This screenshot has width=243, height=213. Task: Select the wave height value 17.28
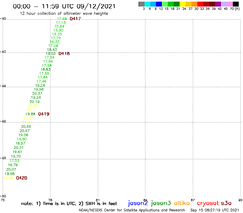pyautogui.click(x=53, y=46)
